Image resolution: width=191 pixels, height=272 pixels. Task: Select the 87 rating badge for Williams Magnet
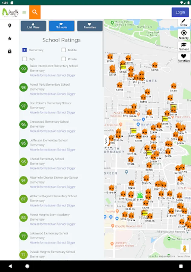pos(23,199)
